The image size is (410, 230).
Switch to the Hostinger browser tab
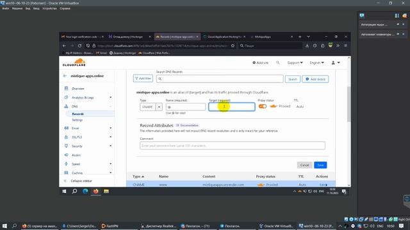click(128, 37)
